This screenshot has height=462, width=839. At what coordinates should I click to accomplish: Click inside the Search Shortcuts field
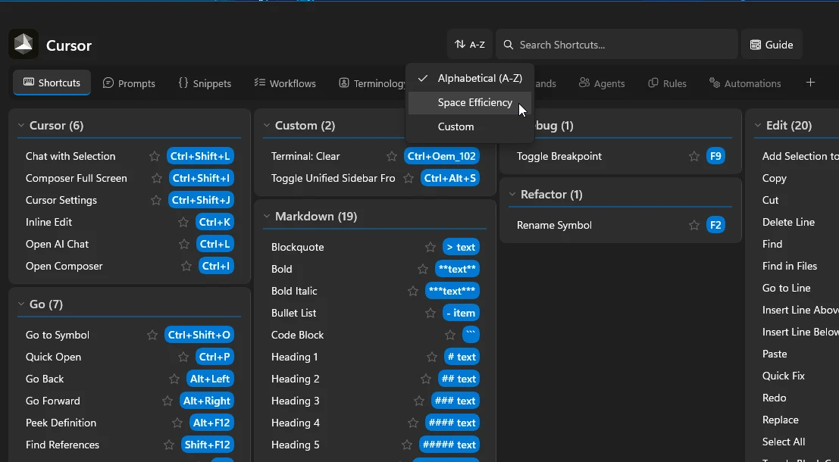pyautogui.click(x=615, y=45)
